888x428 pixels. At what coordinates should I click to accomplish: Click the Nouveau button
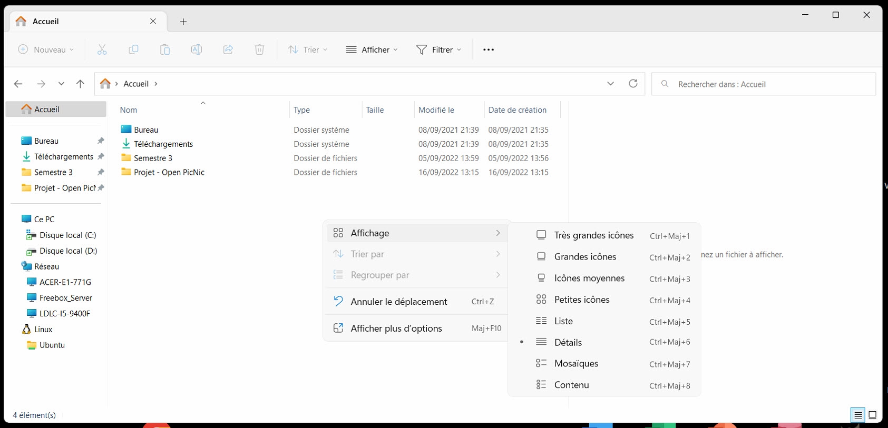point(46,49)
